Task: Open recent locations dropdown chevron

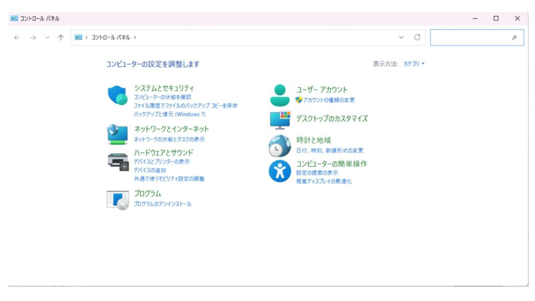Action: pos(48,38)
